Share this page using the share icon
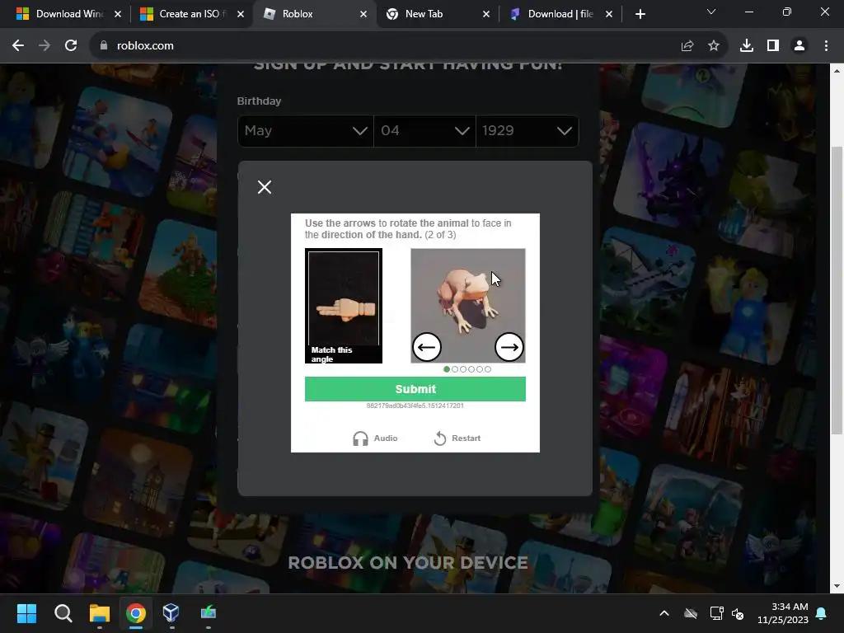Screen dimensions: 844x633 click(687, 46)
